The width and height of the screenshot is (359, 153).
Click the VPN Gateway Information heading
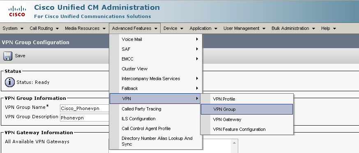tap(39, 133)
